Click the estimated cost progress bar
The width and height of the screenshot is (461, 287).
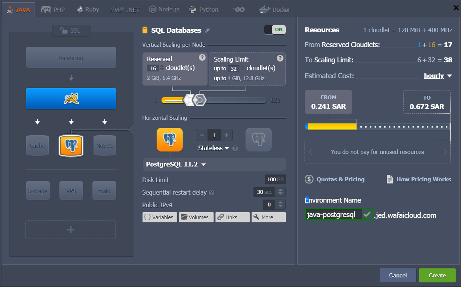coord(378,127)
